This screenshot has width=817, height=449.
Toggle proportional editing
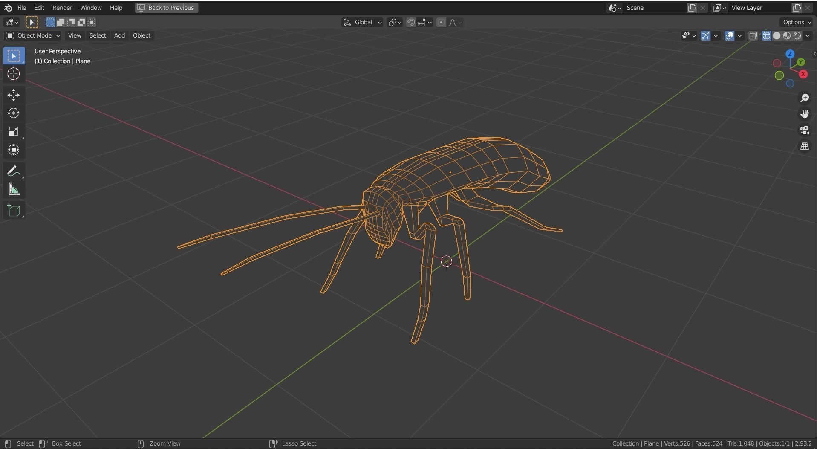tap(441, 22)
